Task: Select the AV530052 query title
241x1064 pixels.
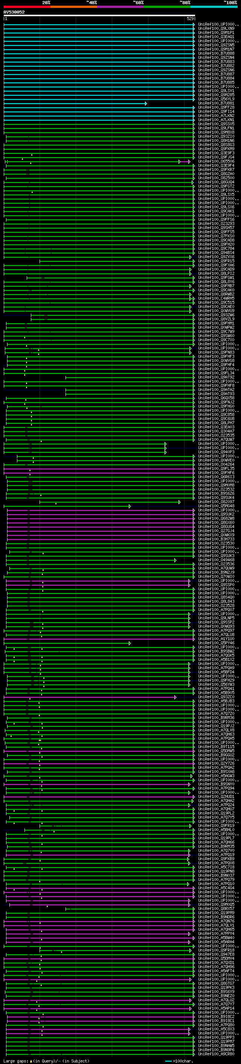Action: tap(14, 12)
